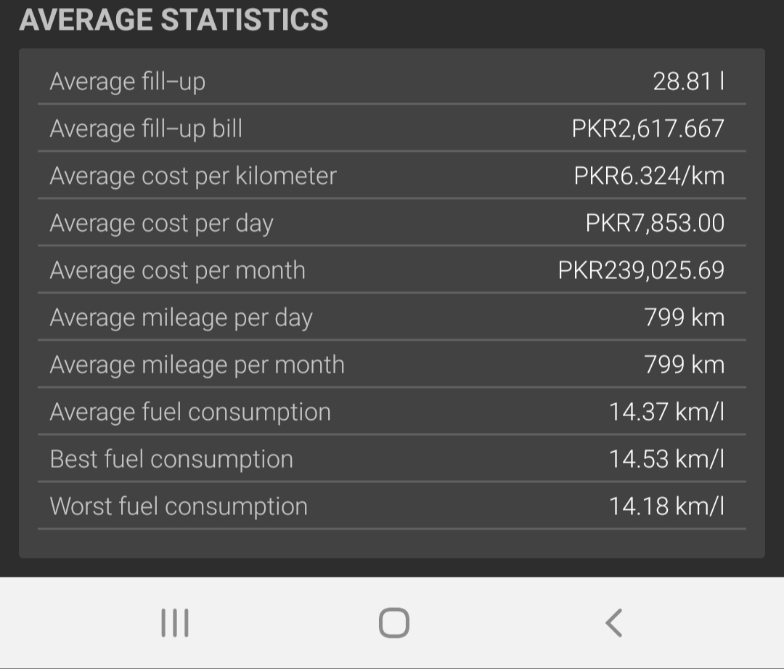Select Average mileage per month entry
784x669 pixels.
tap(392, 364)
